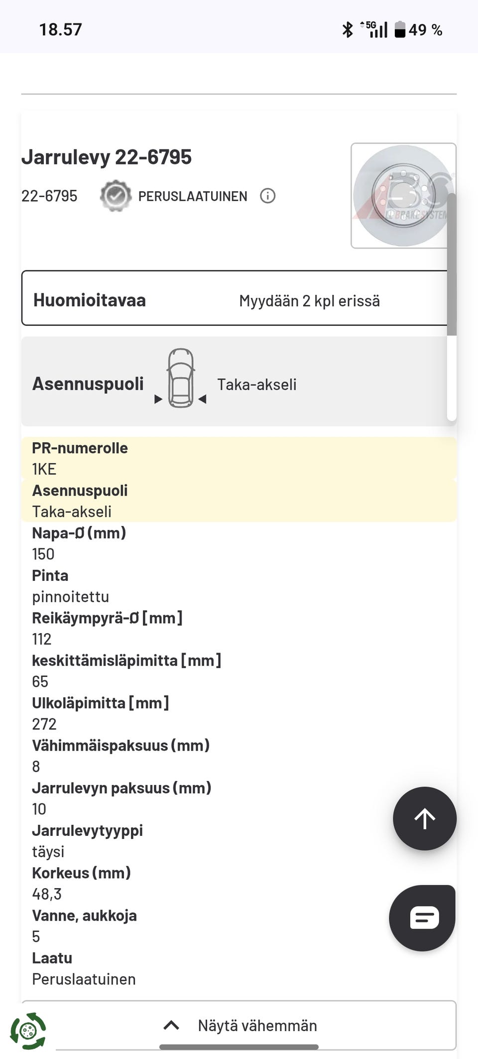Tap the left arrow beside the car diagram
This screenshot has height=1059, width=478.
[158, 398]
